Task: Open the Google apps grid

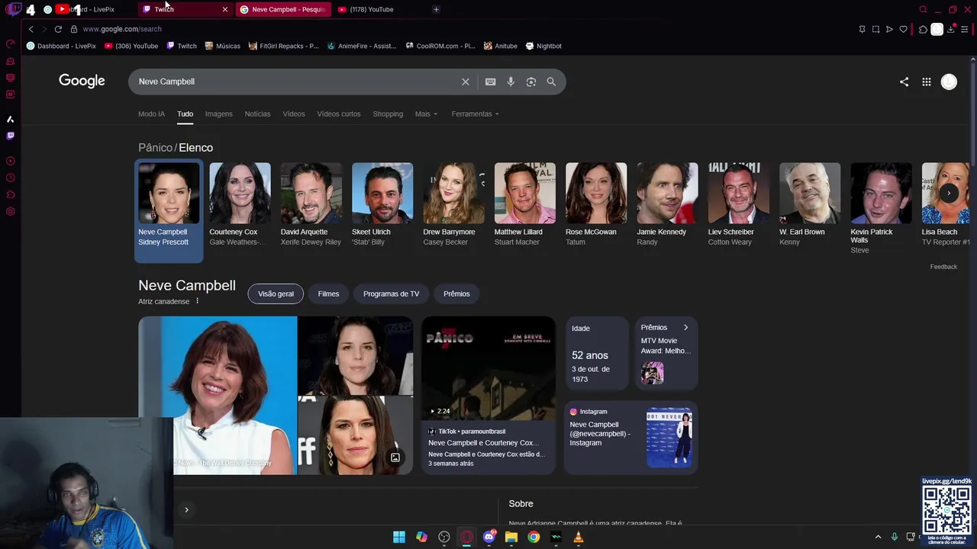Action: 927,82
